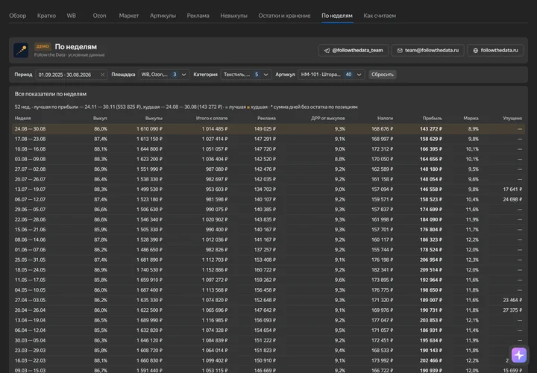Image resolution: width=537 pixels, height=373 pixels.
Task: Open the sparkle assistant icon
Action: [x=519, y=355]
